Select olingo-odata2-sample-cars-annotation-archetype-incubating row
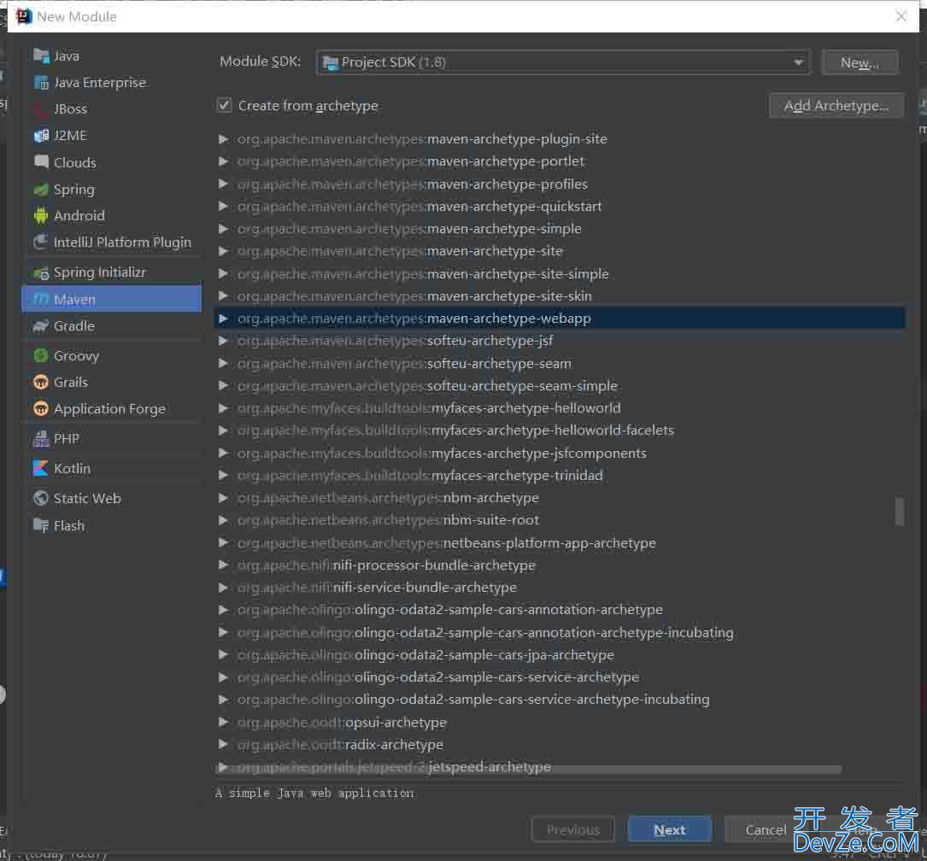This screenshot has width=927, height=861. click(560, 633)
